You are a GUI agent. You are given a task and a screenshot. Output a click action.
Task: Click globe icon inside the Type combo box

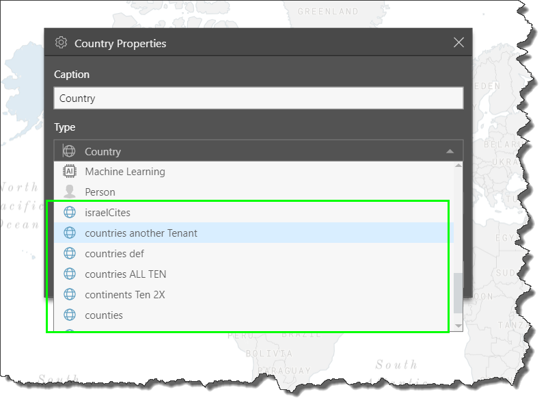tap(69, 151)
